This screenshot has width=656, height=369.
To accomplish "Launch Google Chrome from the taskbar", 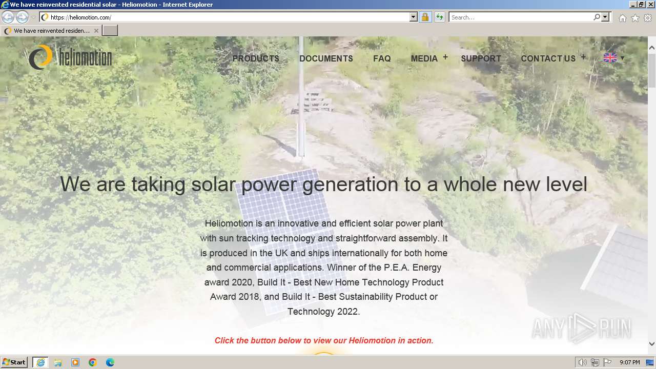I will 93,362.
